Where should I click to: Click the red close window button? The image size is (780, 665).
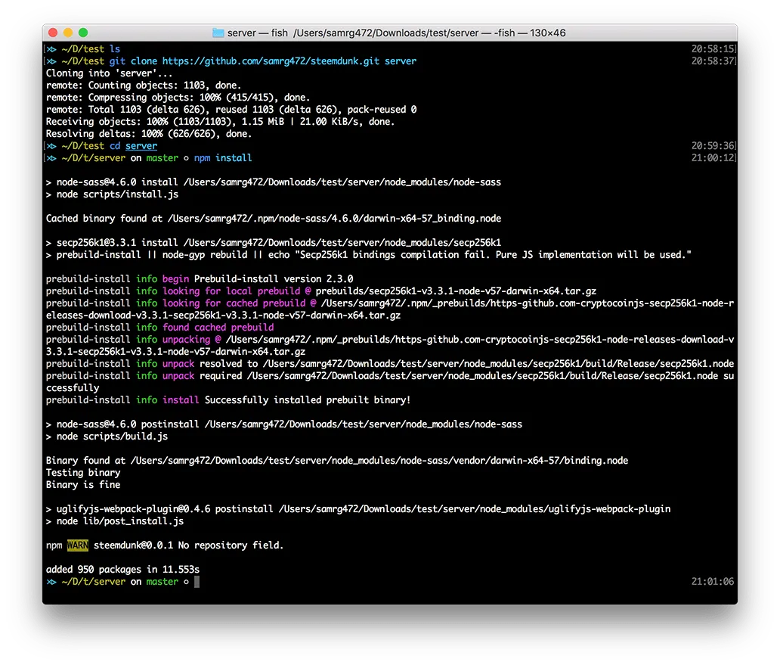pyautogui.click(x=53, y=33)
